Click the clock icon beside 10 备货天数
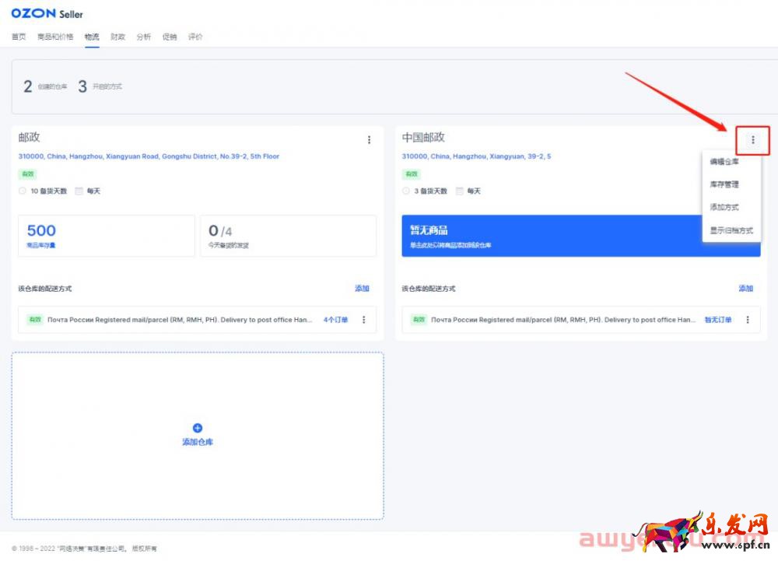Screen dimensions: 778x561 pyautogui.click(x=23, y=191)
